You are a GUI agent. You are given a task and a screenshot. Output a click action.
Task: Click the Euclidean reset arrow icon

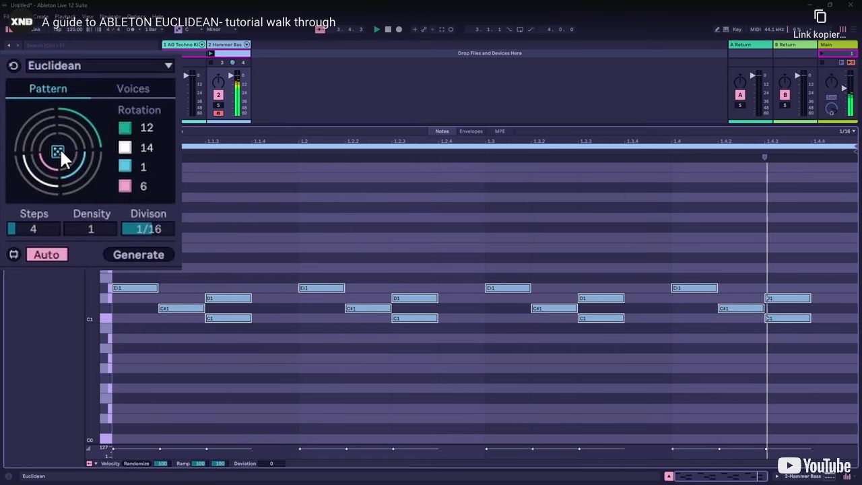click(x=13, y=65)
